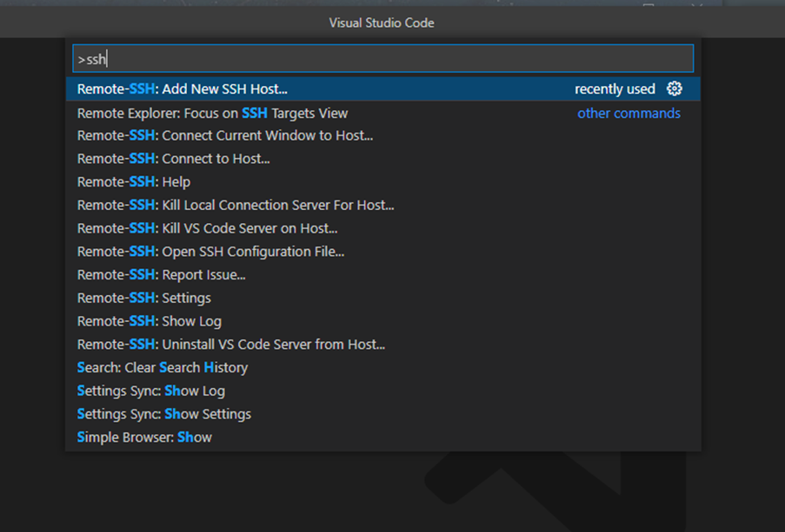Click the command palette input field

coord(383,58)
